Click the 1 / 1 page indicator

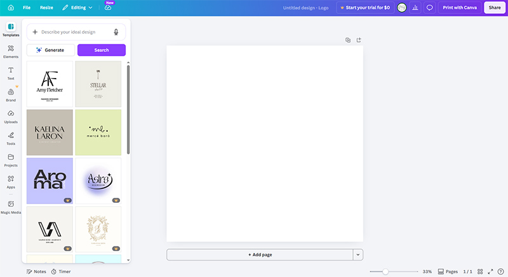[467, 271]
